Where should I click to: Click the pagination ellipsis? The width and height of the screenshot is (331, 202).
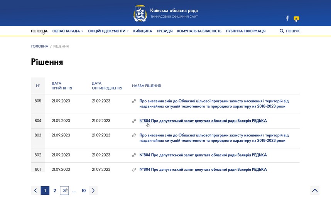(x=74, y=191)
